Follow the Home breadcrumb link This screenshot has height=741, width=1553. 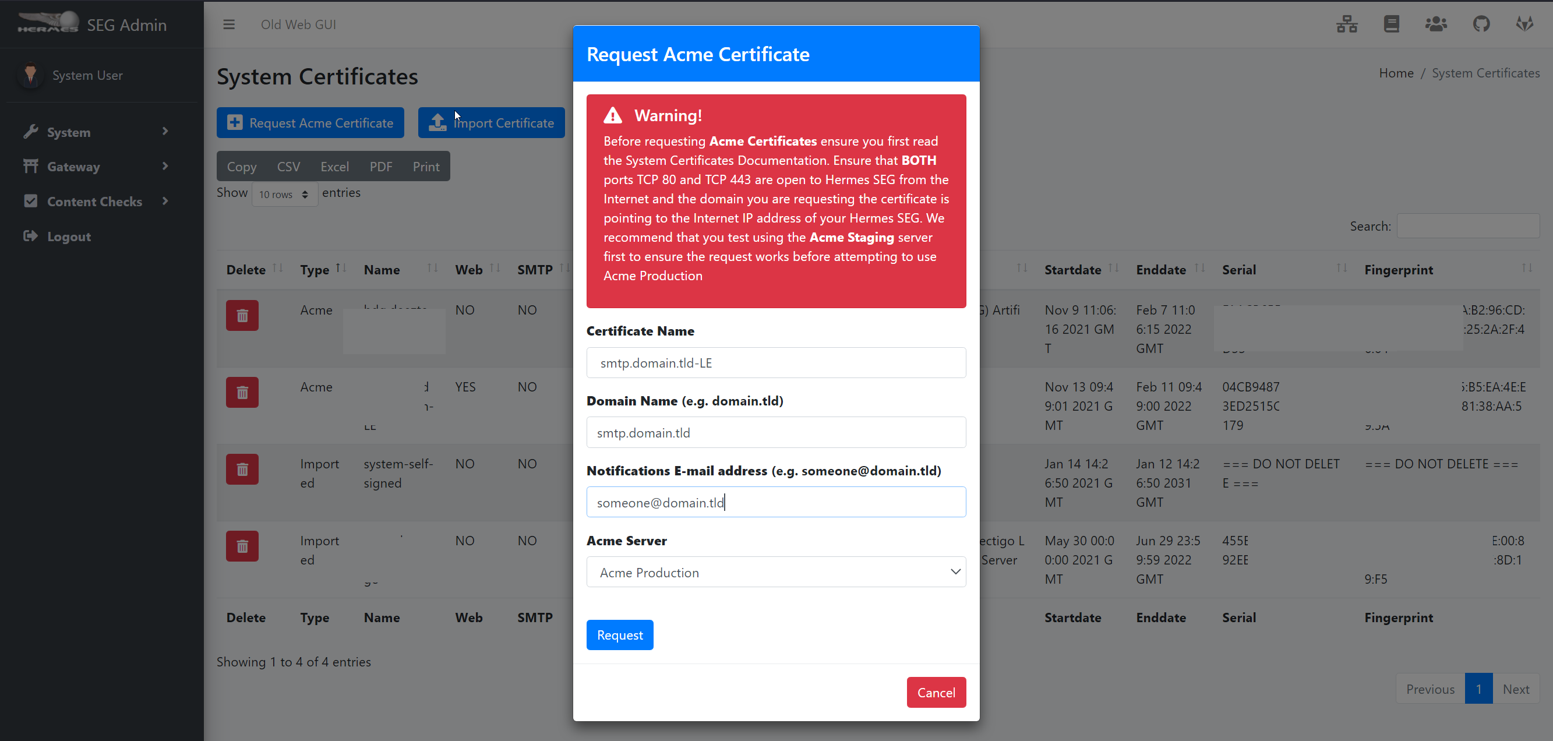pyautogui.click(x=1396, y=73)
